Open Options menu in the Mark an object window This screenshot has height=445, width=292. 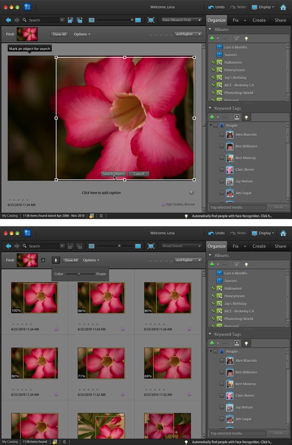point(82,34)
